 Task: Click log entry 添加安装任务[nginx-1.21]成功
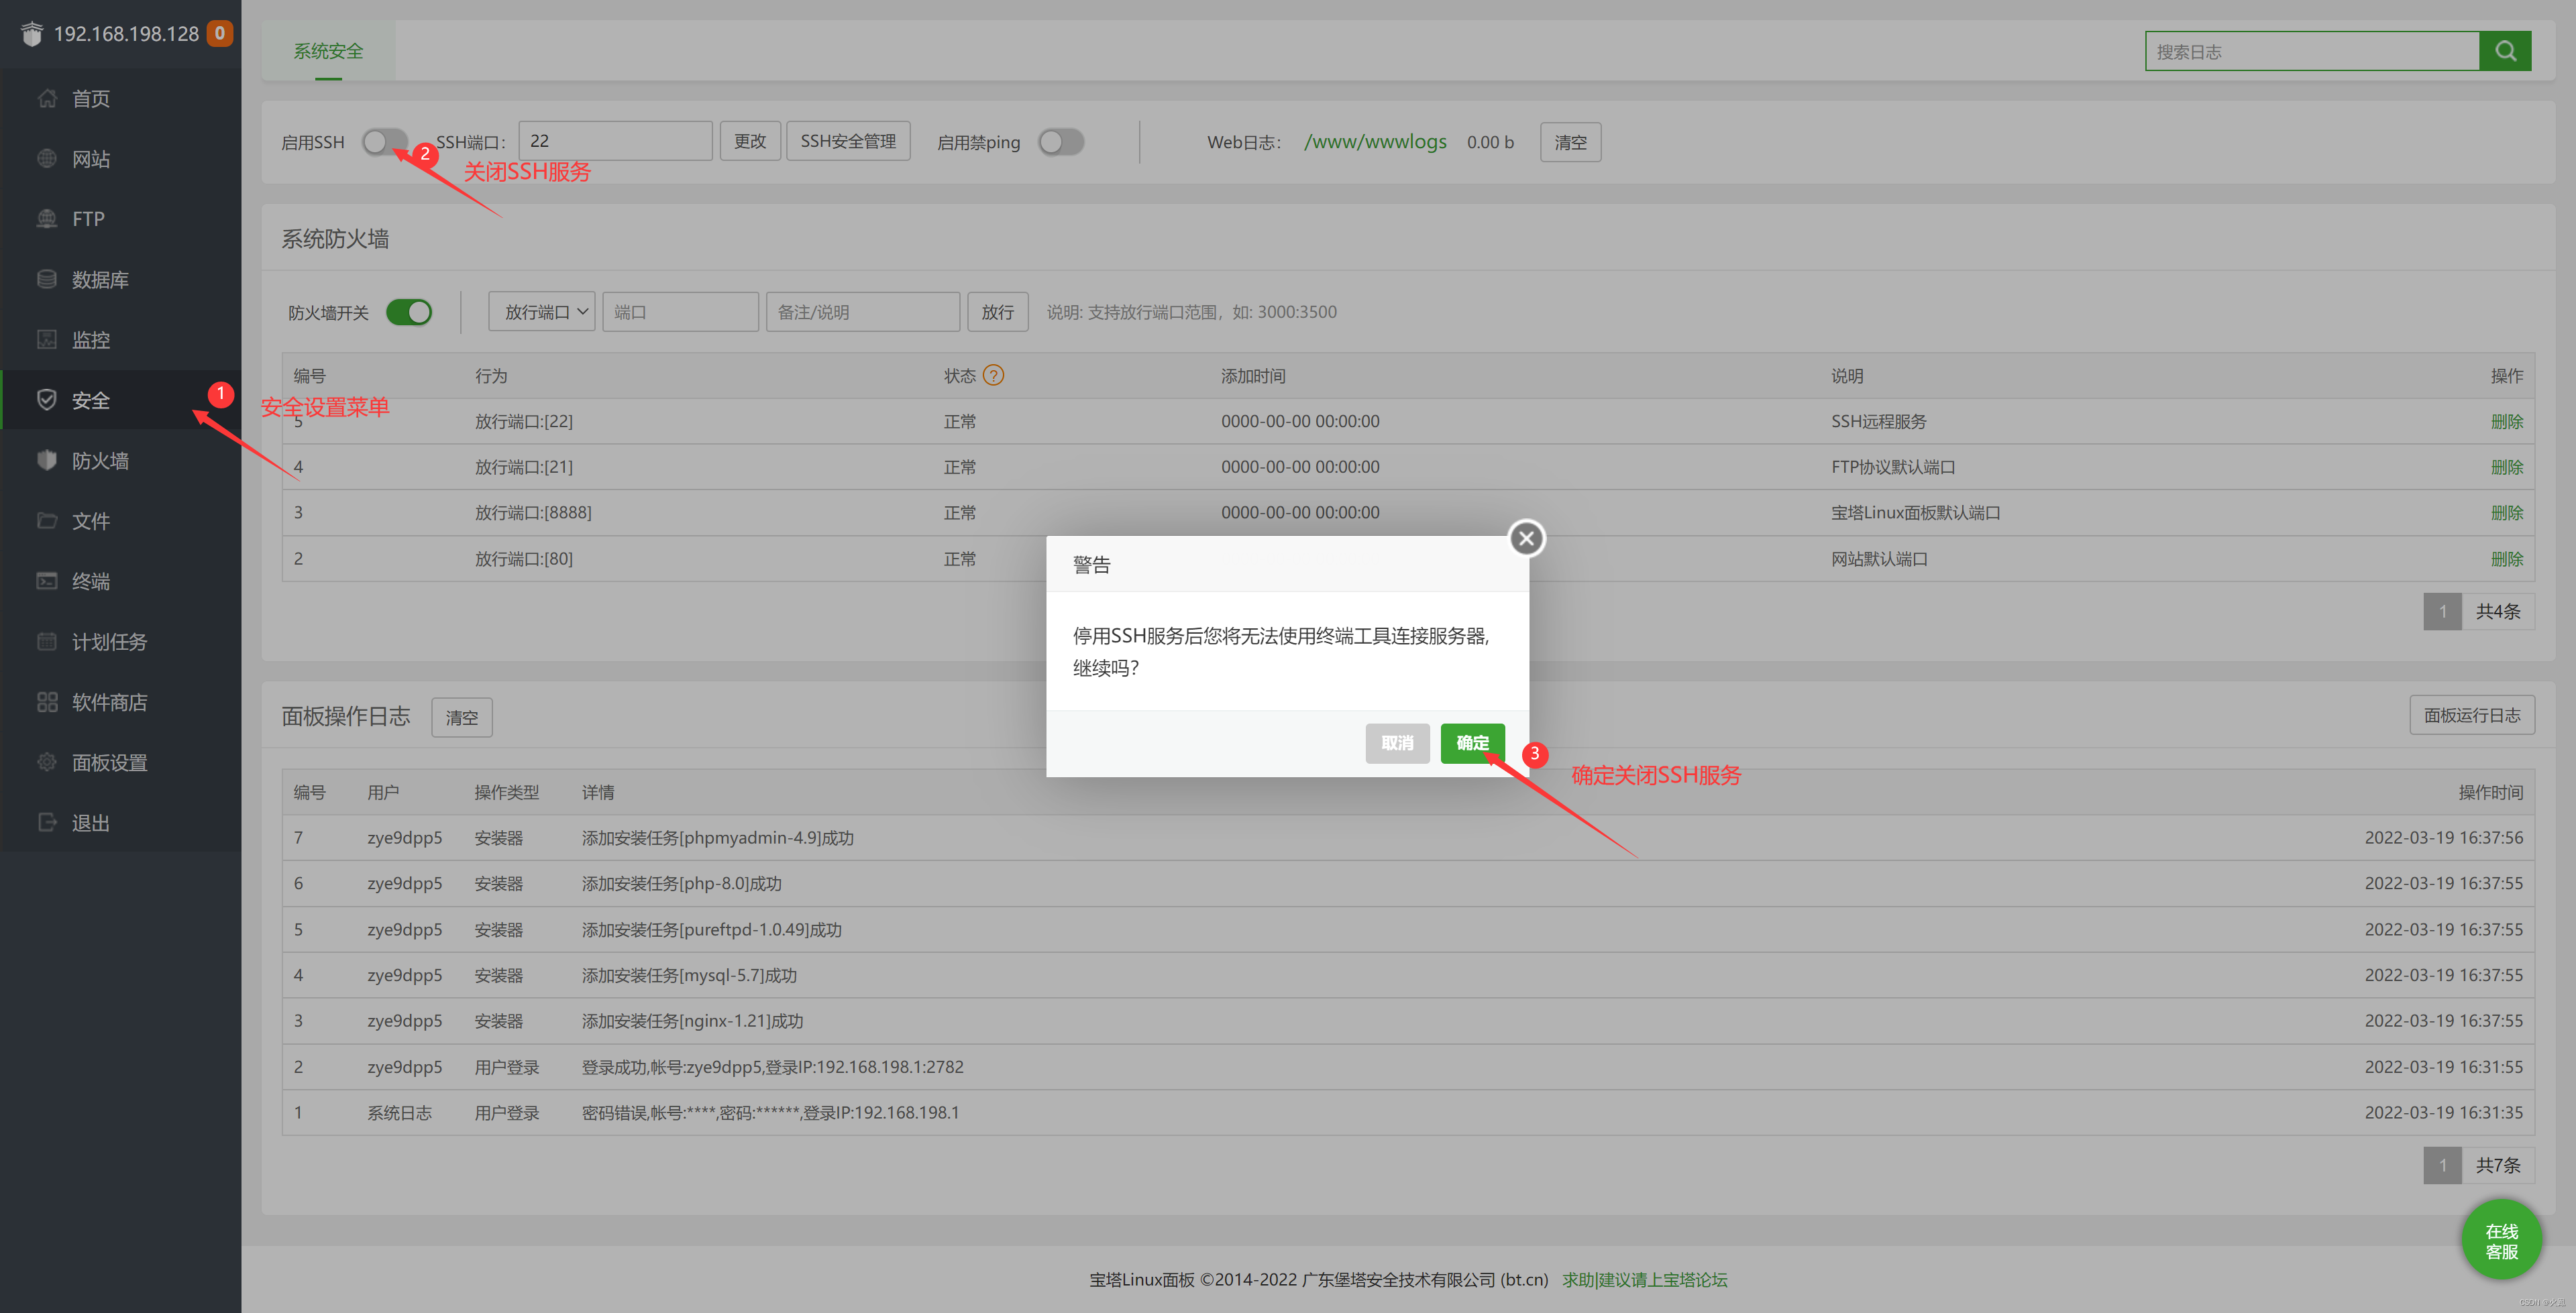point(692,1021)
